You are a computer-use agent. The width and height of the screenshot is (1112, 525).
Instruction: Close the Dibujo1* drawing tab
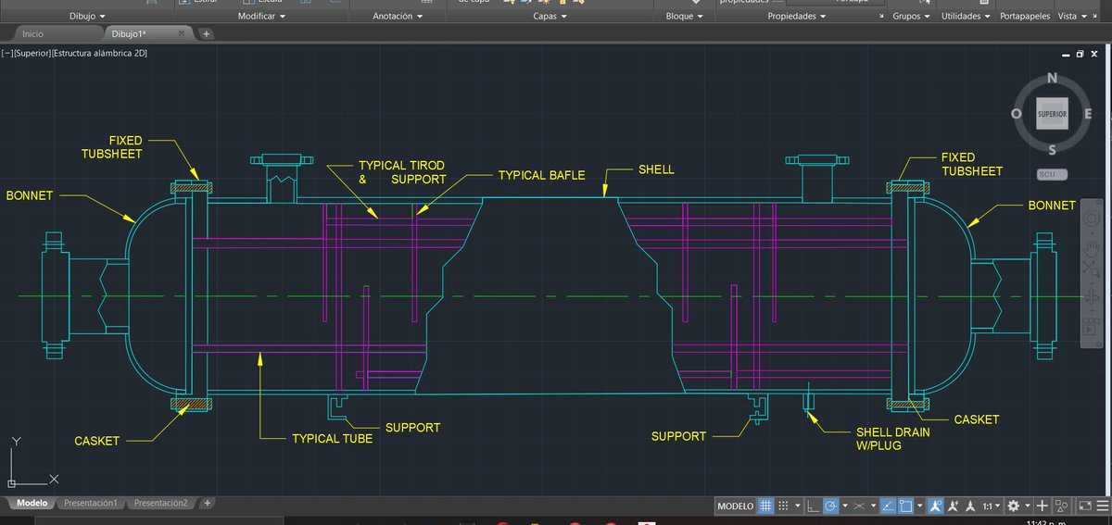[182, 33]
